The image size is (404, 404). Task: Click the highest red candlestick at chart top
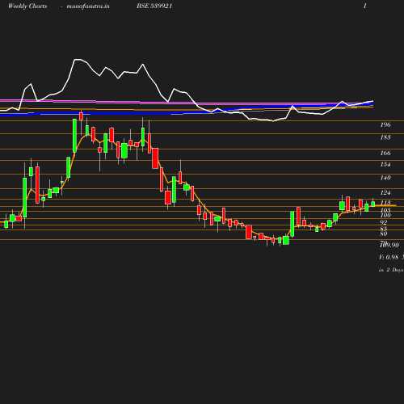click(81, 116)
